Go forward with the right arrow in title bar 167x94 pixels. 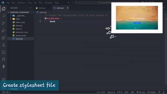coord(72,3)
